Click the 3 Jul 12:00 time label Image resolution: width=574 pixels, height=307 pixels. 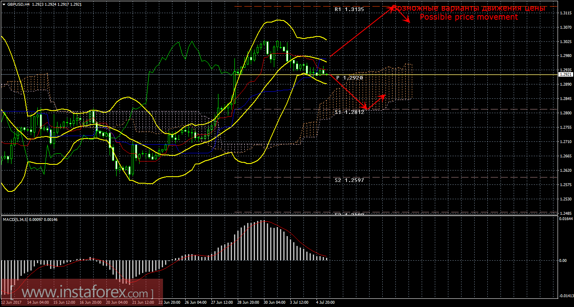(300, 302)
